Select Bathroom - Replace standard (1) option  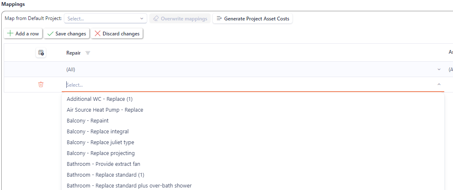(105, 175)
